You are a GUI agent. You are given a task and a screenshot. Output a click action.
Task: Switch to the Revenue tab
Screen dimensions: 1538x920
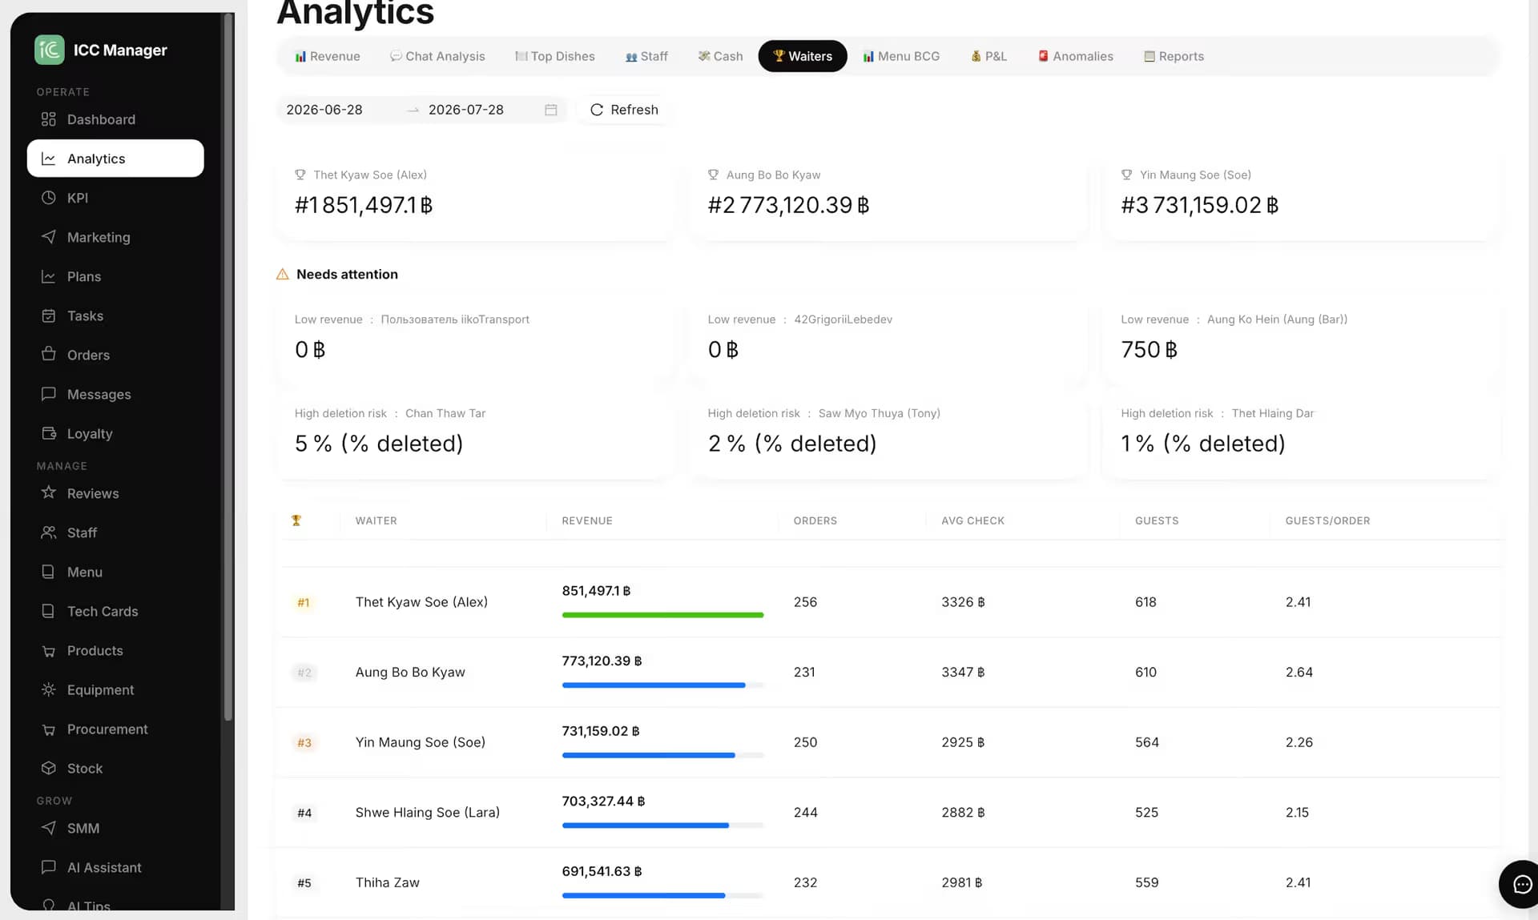tap(328, 56)
